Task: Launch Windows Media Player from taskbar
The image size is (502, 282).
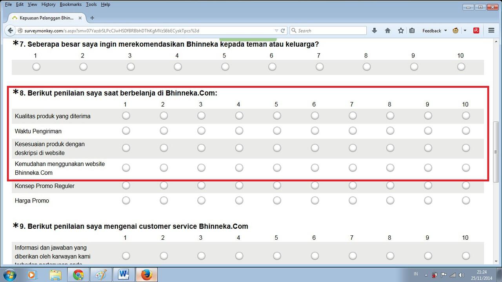Action: 33,275
